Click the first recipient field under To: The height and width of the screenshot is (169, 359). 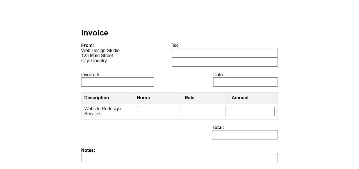tap(224, 53)
